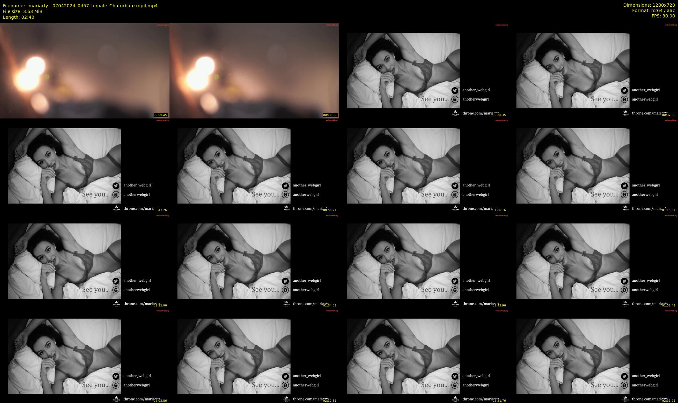Click the Twitter bird icon in the 00:37.80 frame
This screenshot has width=678, height=403.
[x=624, y=90]
